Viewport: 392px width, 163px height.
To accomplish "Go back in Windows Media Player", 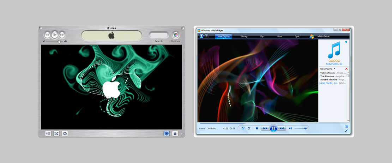I will (202, 36).
